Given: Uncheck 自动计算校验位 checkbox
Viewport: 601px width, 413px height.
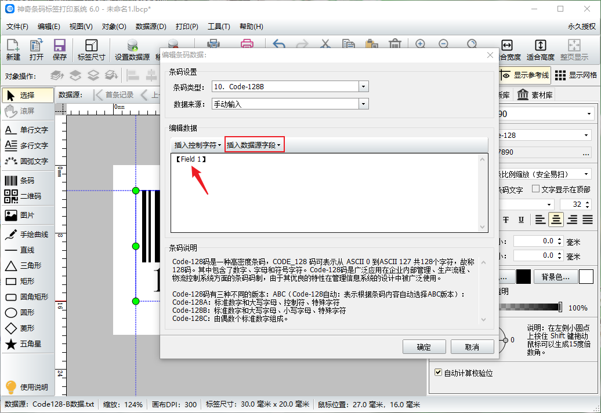Looking at the screenshot, I should coord(439,372).
